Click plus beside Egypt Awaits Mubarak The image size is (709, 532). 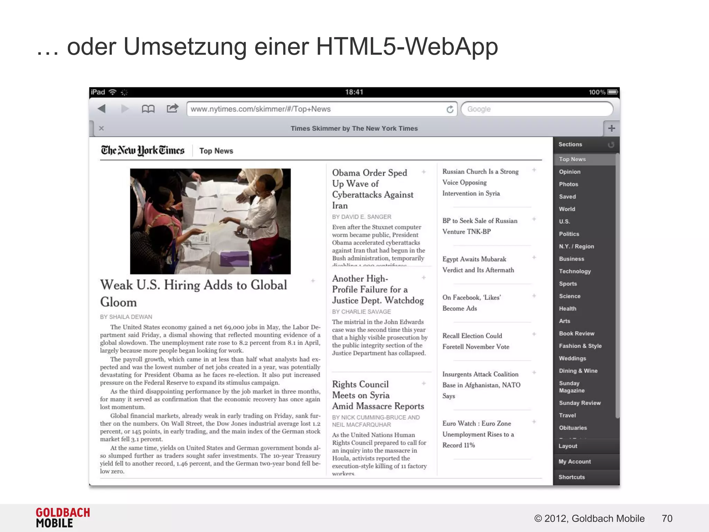click(534, 258)
